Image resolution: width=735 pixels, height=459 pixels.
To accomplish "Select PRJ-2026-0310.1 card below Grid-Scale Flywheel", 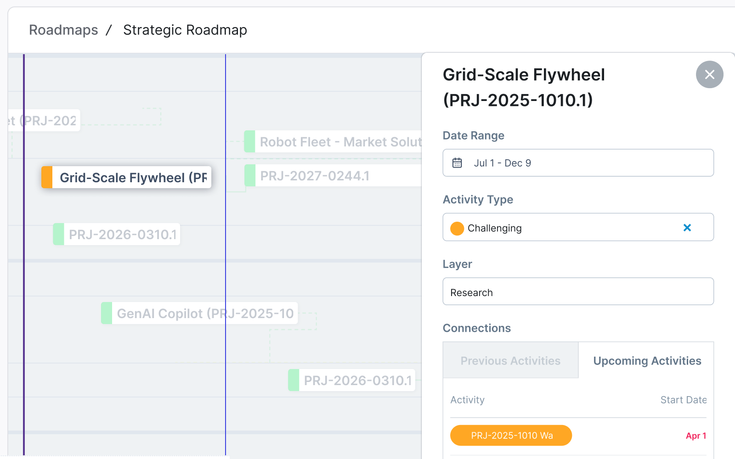I will click(117, 234).
